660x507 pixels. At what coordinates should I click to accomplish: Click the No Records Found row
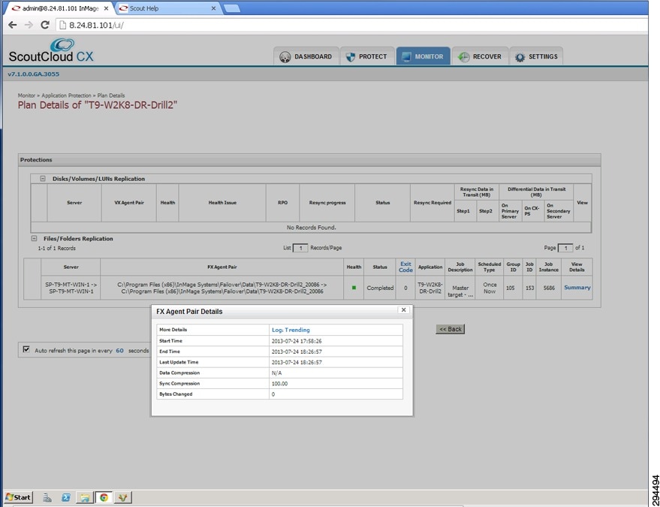click(311, 228)
